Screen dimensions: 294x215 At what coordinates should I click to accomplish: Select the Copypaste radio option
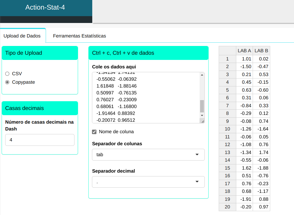pos(7,82)
